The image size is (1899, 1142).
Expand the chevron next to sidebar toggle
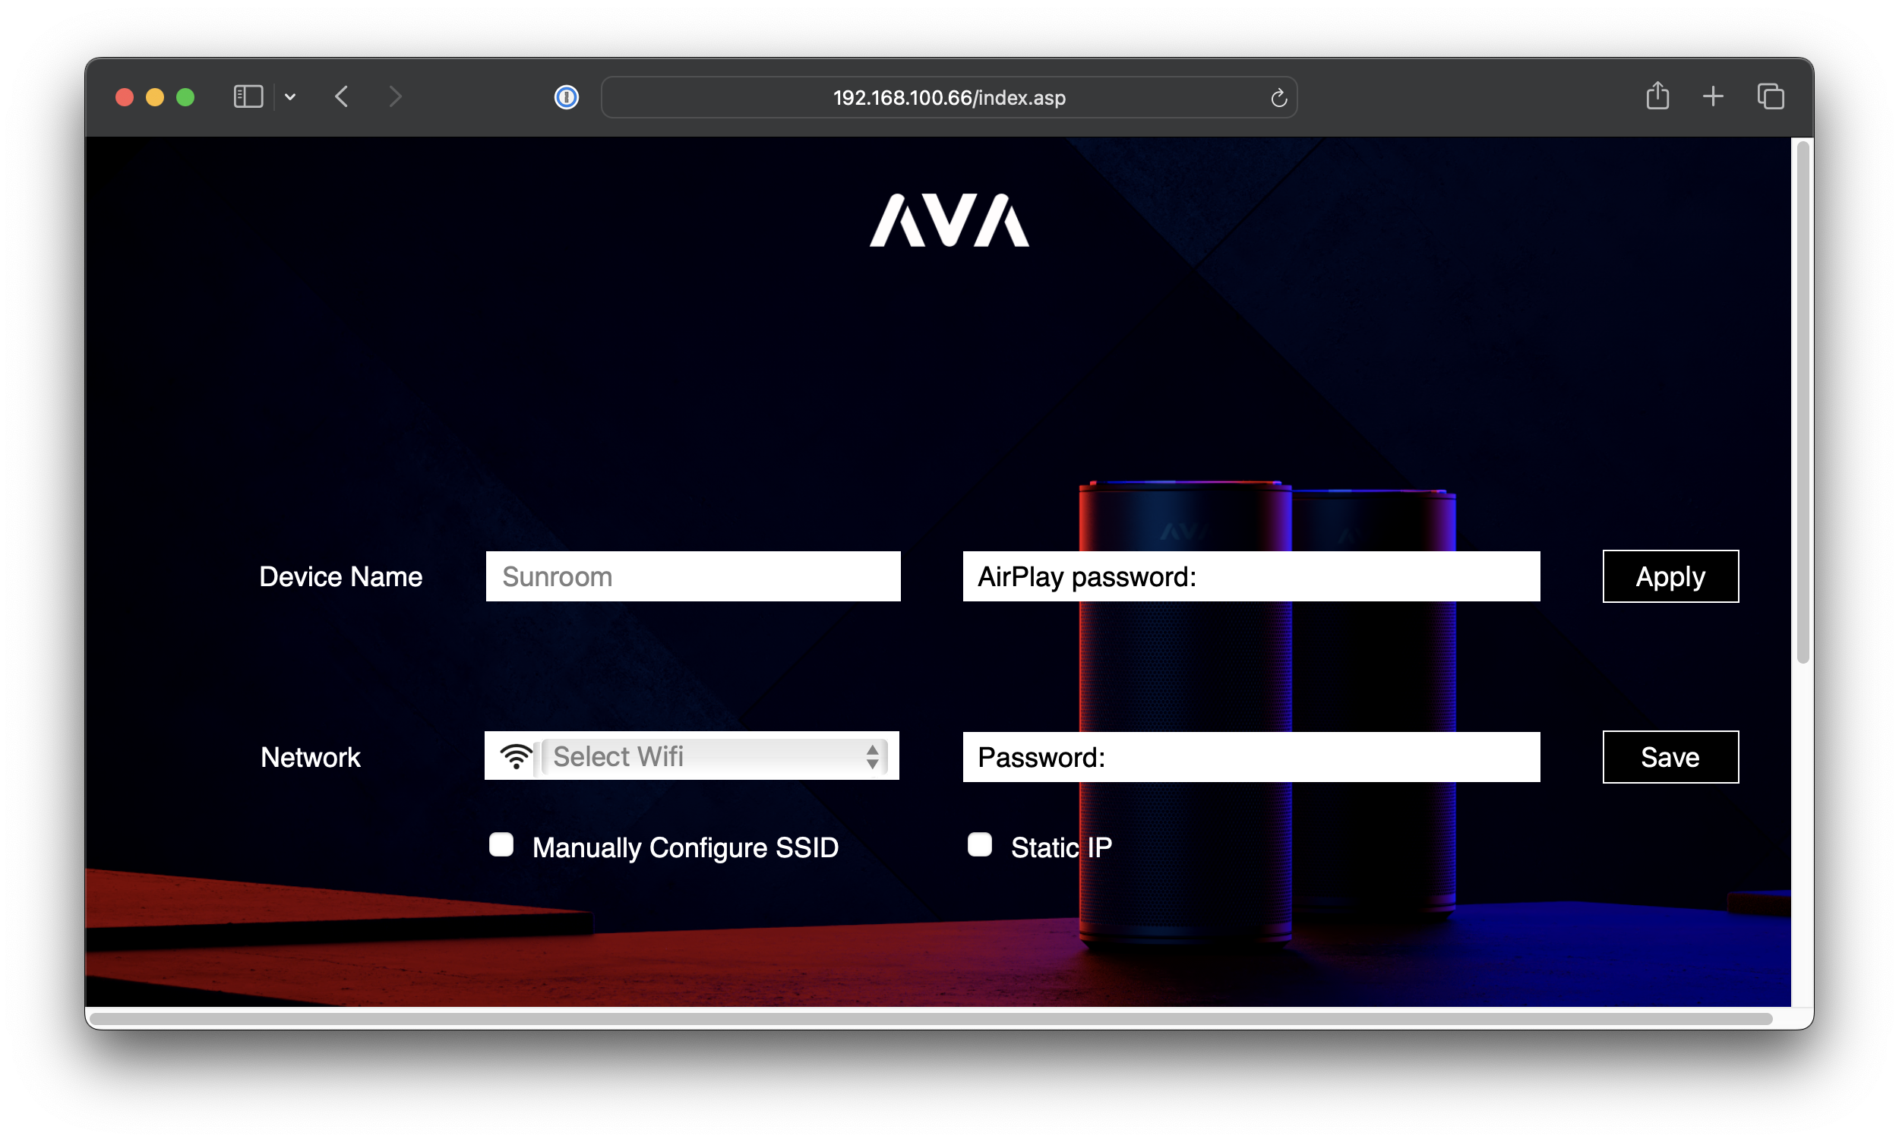[290, 96]
